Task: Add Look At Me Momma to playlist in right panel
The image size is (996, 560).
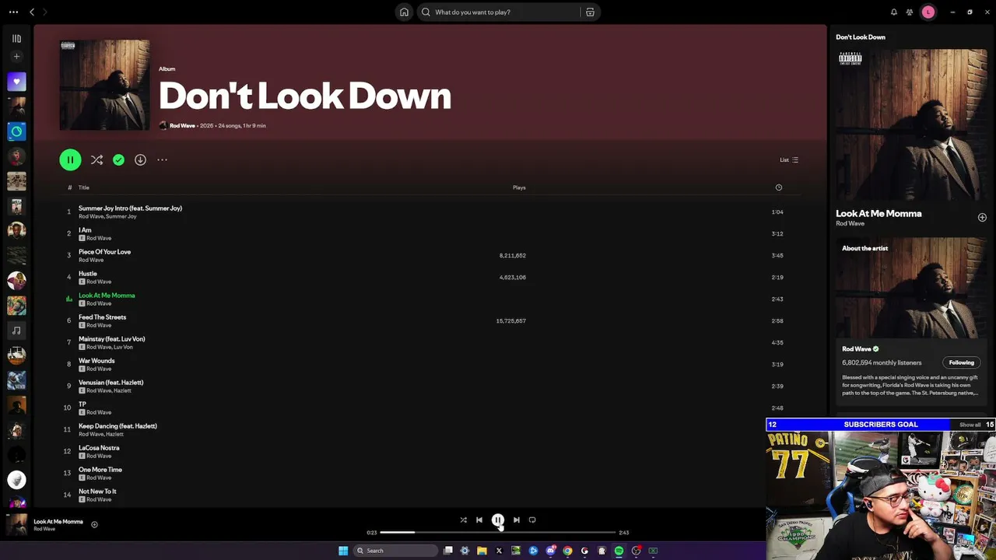Action: pyautogui.click(x=982, y=218)
